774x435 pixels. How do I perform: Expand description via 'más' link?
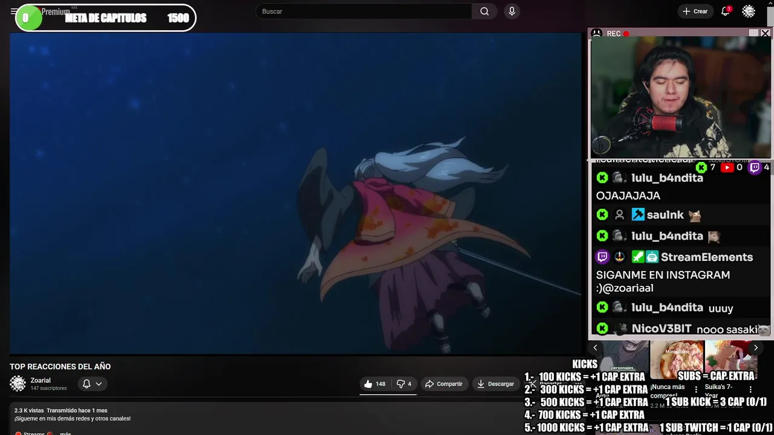point(65,433)
